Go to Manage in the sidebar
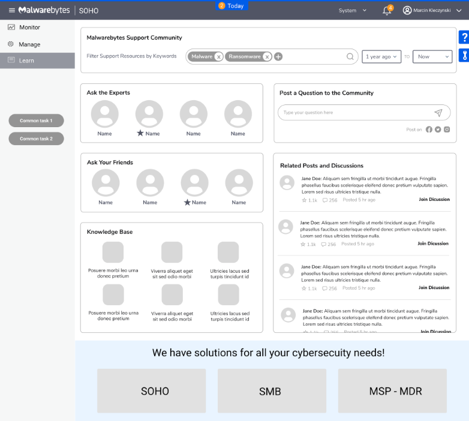Screen dimensions: 469x421 click(29, 44)
